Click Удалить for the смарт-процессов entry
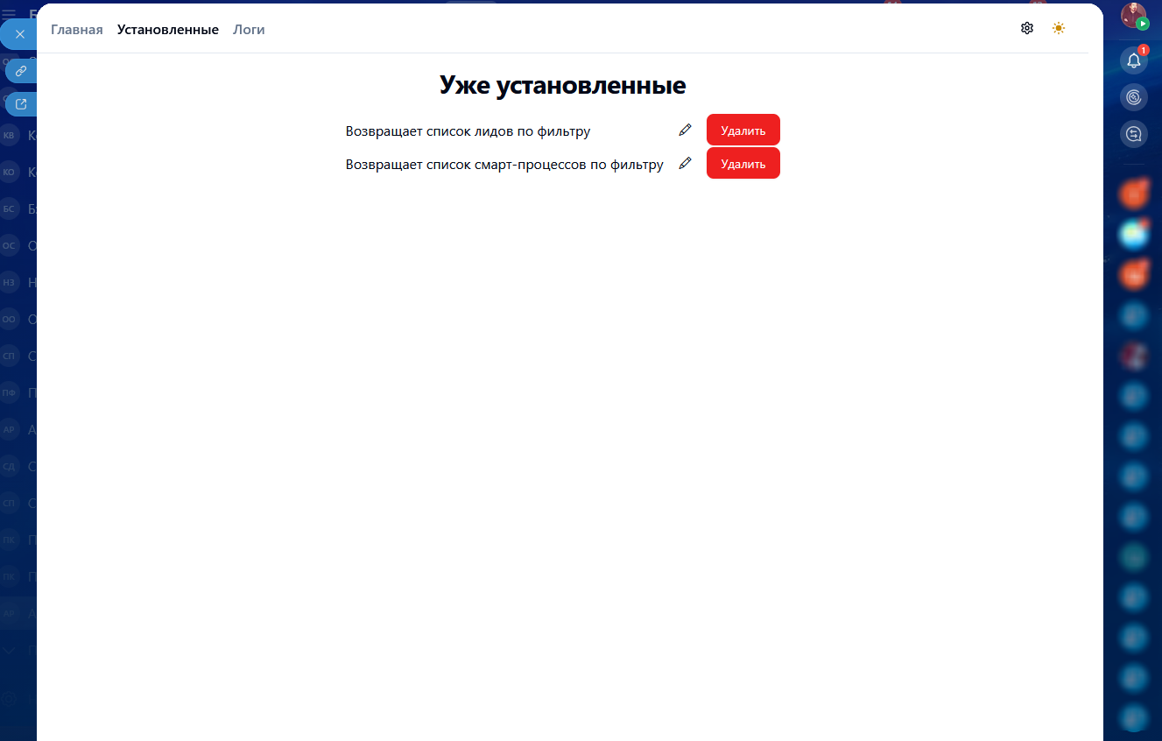Viewport: 1162px width, 741px height. [743, 164]
